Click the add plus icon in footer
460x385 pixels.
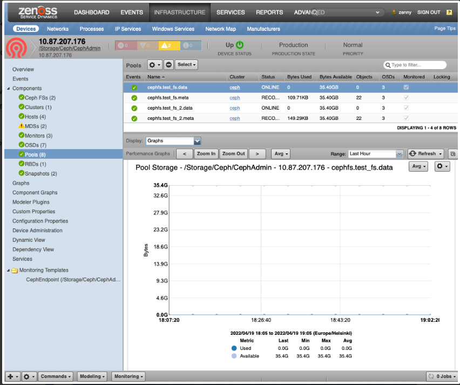[x=12, y=376]
